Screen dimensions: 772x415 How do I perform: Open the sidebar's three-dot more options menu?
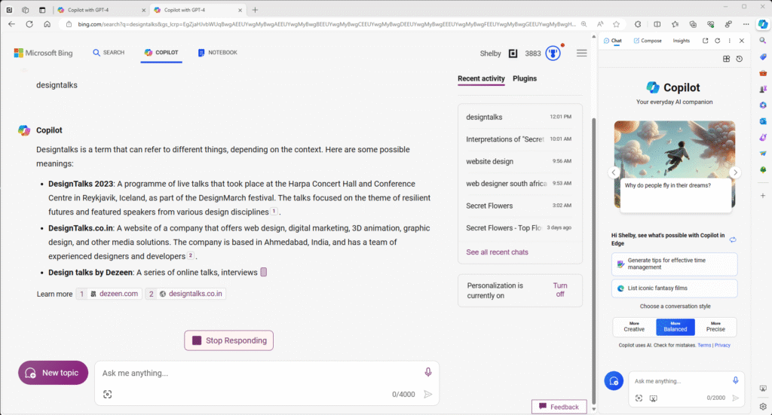[729, 41]
